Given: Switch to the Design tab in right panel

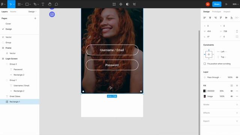Looking at the screenshot, I should click(x=206, y=12).
